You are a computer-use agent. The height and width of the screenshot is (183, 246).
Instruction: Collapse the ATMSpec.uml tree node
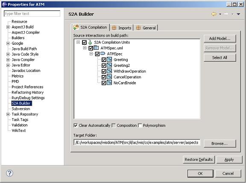tap(85, 48)
